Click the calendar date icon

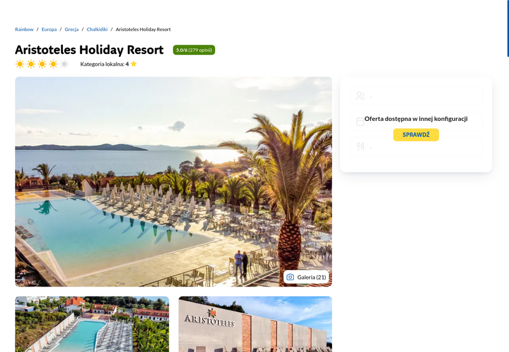coord(360,122)
